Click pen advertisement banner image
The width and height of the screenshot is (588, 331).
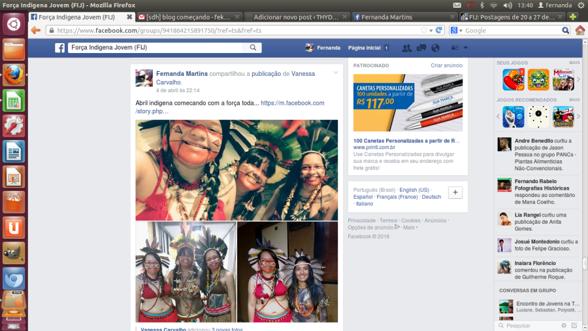tap(408, 103)
